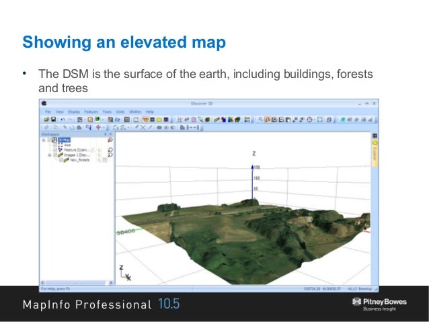Close the Workspace panel

coord(111,134)
